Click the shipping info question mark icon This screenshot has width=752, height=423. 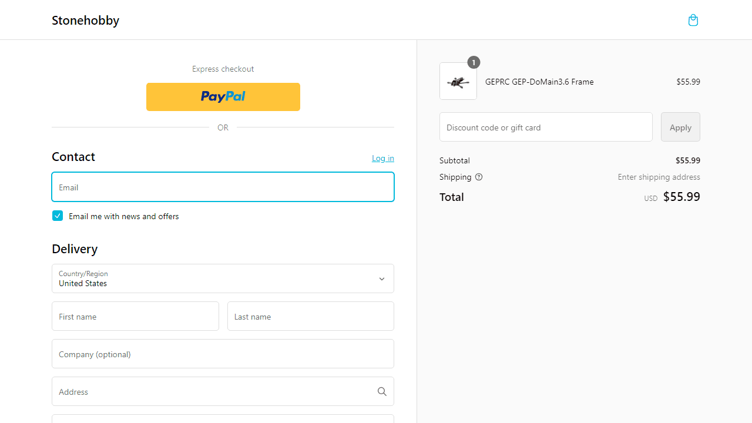479,177
